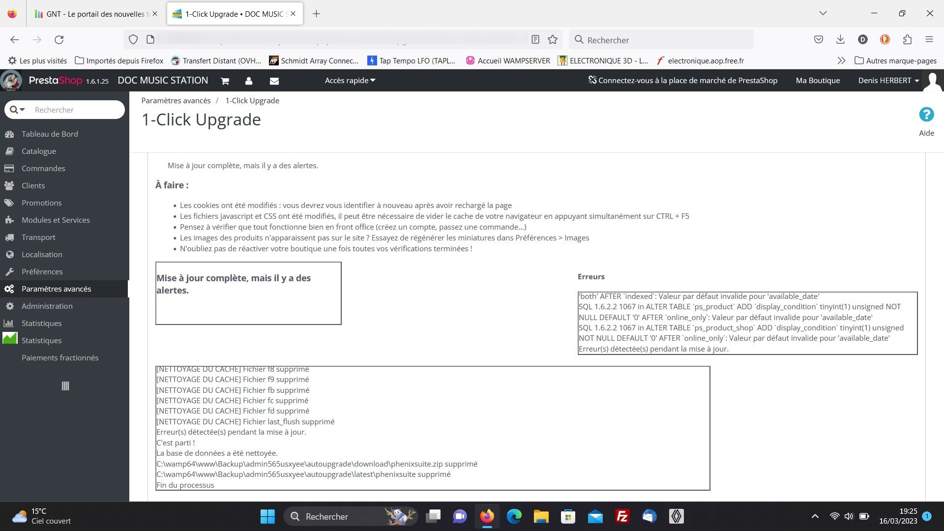Open the shopping cart icon in PrestaShop header
944x531 pixels.
click(225, 81)
